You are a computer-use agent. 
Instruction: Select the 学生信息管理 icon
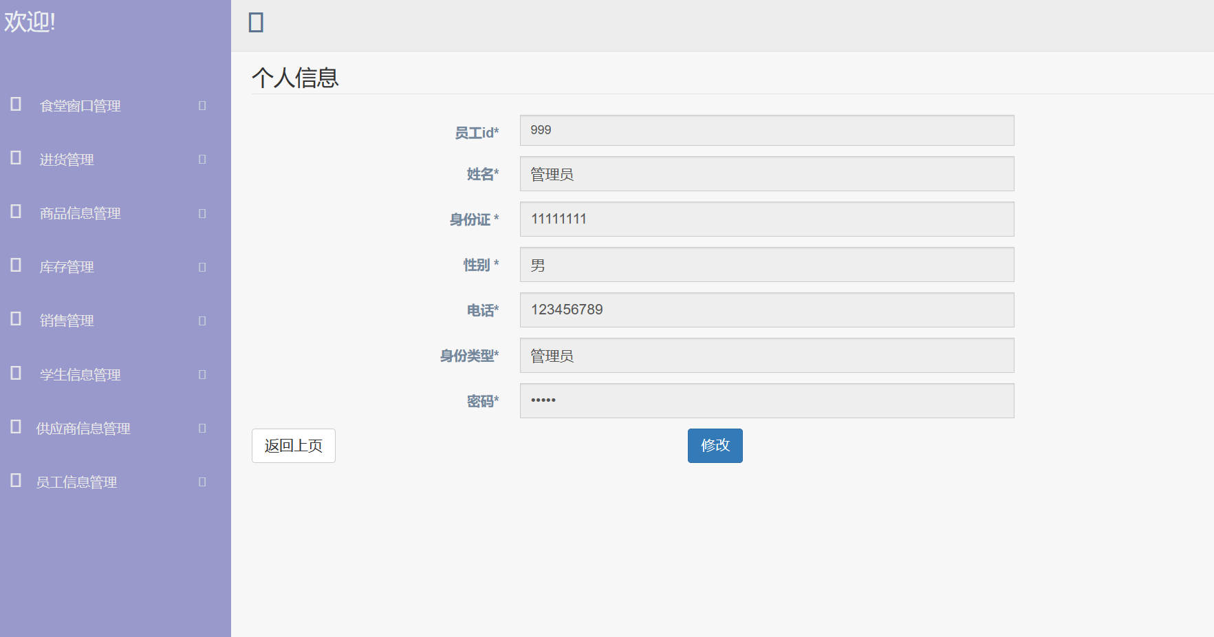(x=14, y=373)
